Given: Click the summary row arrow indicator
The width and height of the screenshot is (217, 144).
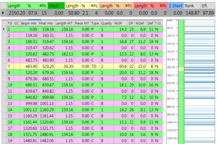Looking at the screenshot, I should [3, 13].
